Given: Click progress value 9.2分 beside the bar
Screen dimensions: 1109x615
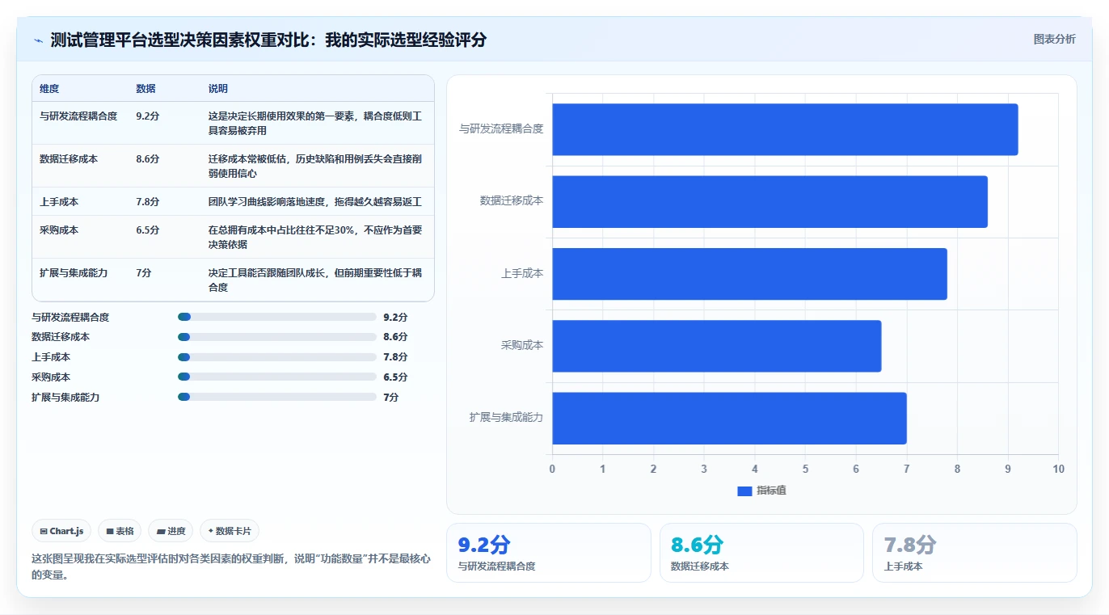Looking at the screenshot, I should pyautogui.click(x=395, y=317).
